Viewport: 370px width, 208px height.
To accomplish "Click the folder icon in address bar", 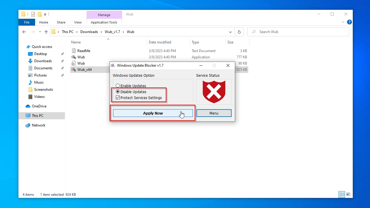I will [54, 32].
